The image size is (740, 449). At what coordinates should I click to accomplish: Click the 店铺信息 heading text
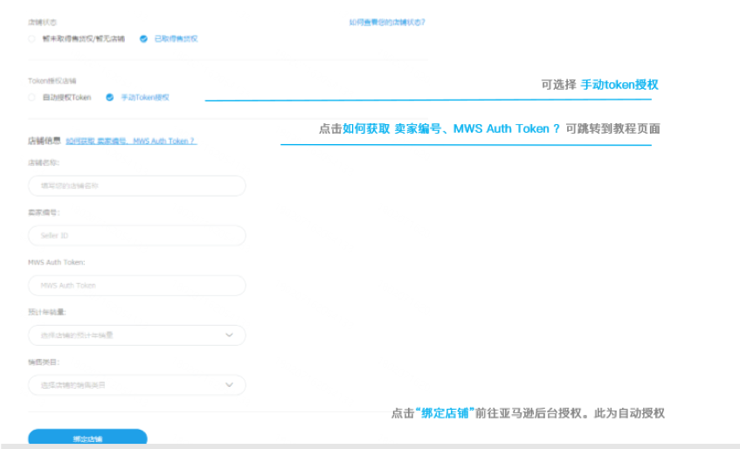45,141
